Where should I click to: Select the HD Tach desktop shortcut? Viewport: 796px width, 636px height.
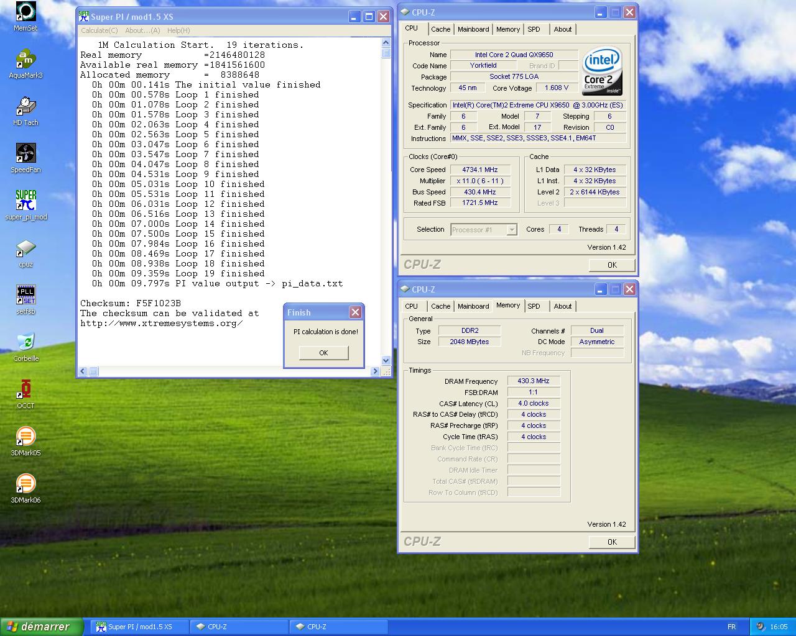25,111
